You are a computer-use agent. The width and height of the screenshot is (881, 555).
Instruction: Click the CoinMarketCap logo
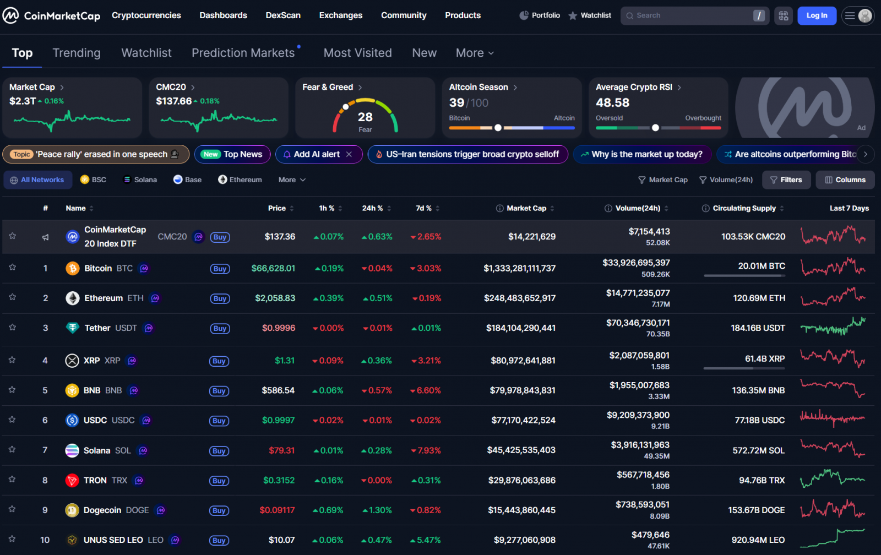(x=51, y=15)
